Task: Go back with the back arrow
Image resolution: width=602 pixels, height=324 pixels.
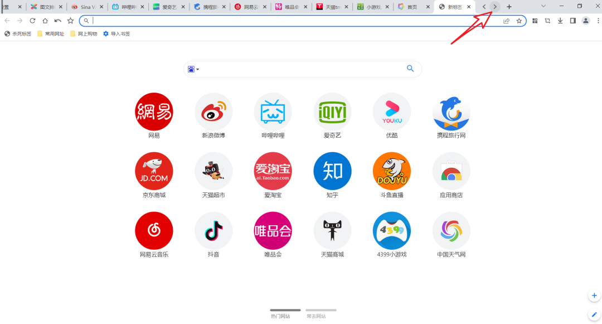Action: click(x=7, y=21)
